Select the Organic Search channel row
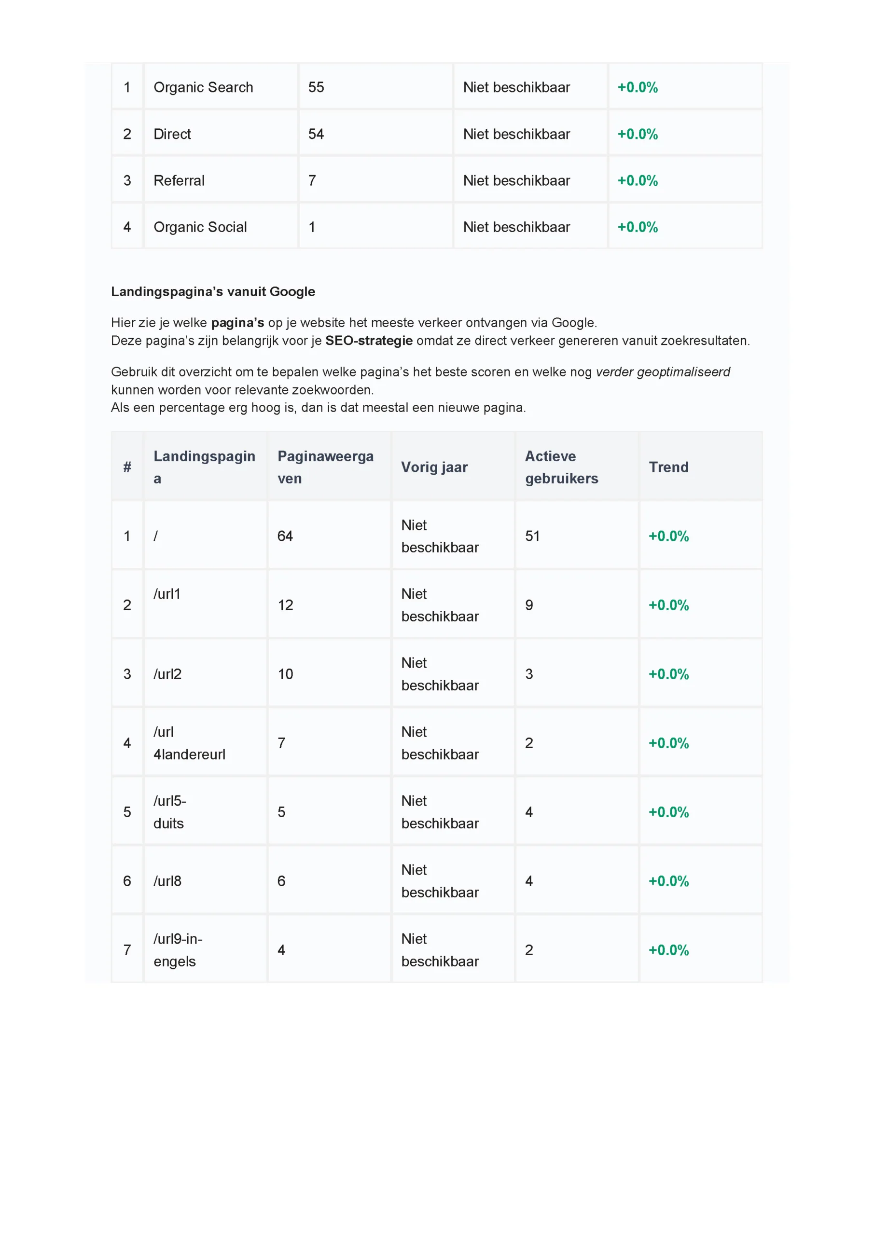Viewport: 874px width, 1235px height. click(x=203, y=87)
